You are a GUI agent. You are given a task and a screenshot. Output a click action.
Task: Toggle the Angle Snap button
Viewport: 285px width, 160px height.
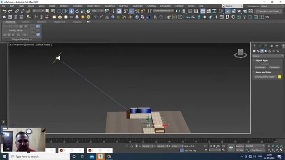(x=131, y=11)
